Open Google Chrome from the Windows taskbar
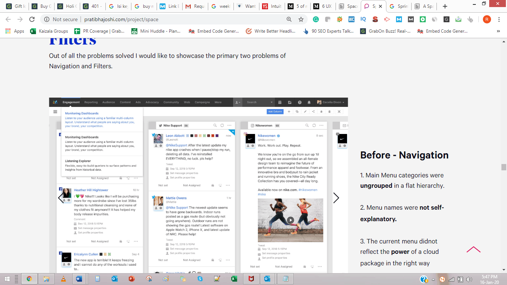The height and width of the screenshot is (285, 507). click(x=29, y=279)
